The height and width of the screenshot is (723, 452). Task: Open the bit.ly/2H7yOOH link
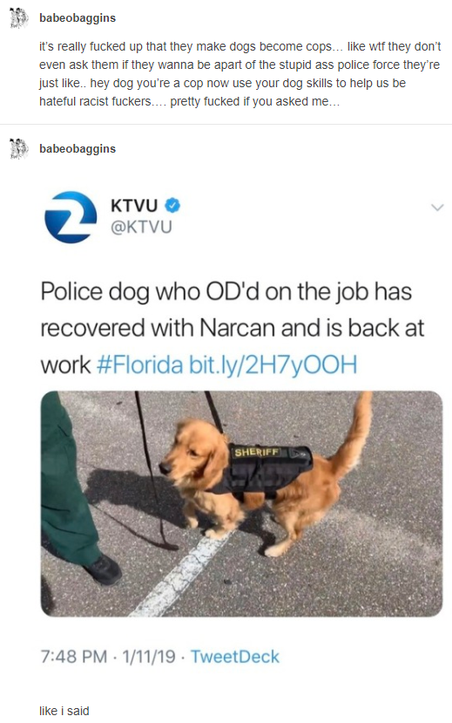[x=273, y=365]
